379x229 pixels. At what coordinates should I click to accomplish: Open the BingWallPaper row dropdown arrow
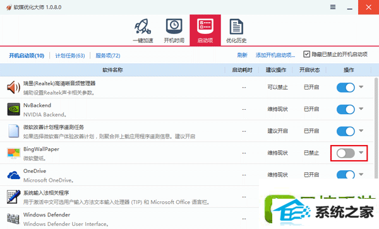(361, 153)
